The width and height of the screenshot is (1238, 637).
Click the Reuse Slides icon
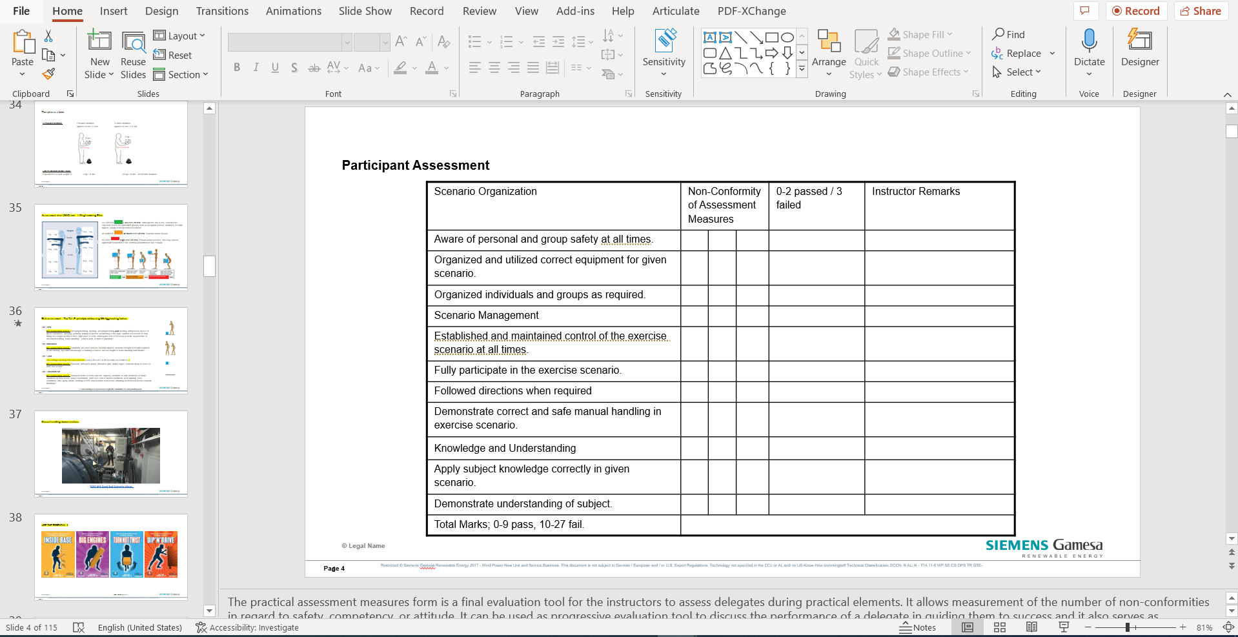point(134,42)
